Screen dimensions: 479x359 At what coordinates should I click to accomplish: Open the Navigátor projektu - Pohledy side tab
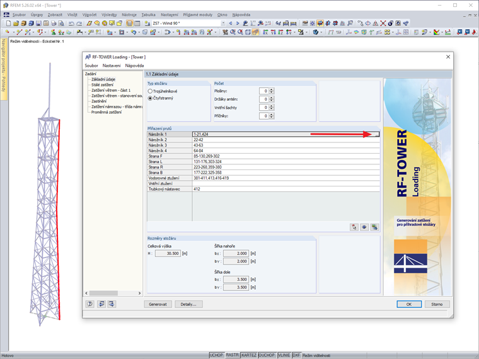click(x=4, y=69)
